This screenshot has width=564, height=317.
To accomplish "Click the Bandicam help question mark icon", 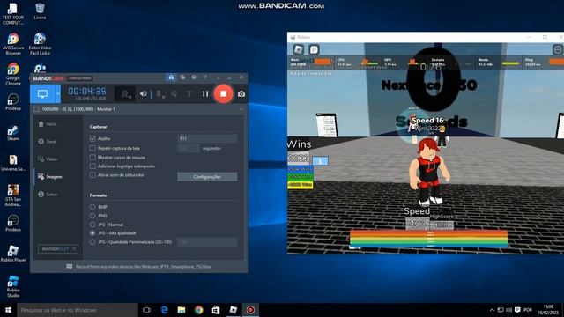I will pos(205,77).
